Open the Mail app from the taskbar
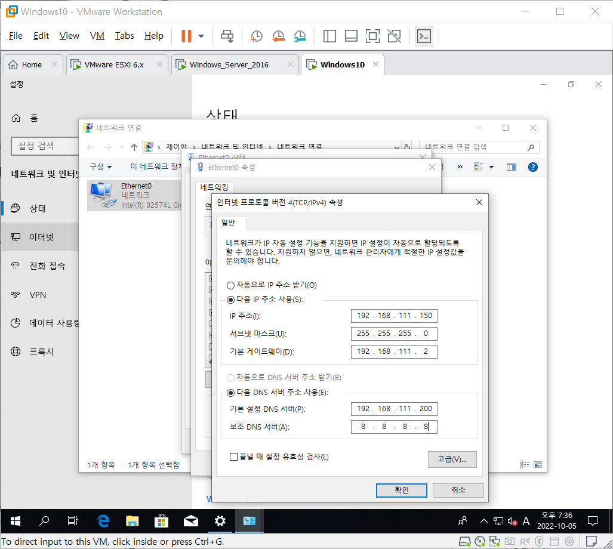This screenshot has height=549, width=613. coord(191,521)
